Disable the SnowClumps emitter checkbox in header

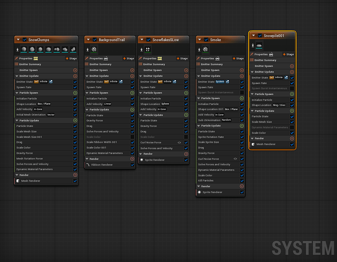pyautogui.click(x=25, y=39)
